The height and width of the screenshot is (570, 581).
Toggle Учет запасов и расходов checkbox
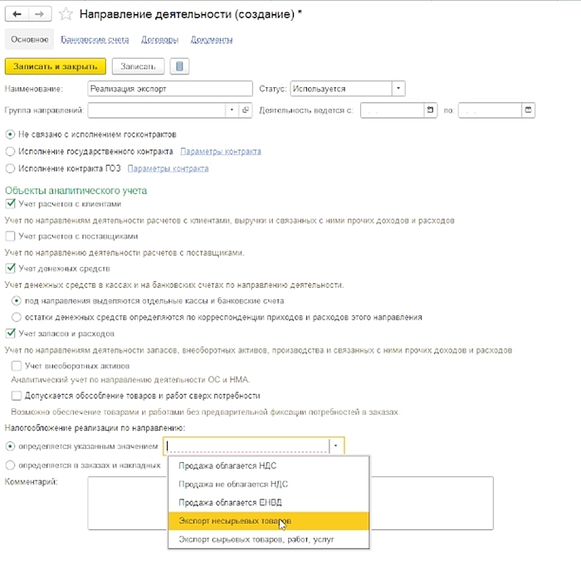point(10,334)
